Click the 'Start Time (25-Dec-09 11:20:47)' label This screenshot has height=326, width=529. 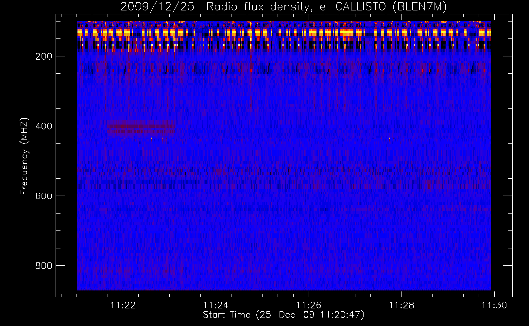pyautogui.click(x=283, y=315)
